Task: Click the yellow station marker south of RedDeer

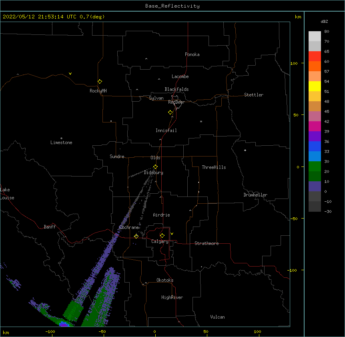Action: (170, 112)
